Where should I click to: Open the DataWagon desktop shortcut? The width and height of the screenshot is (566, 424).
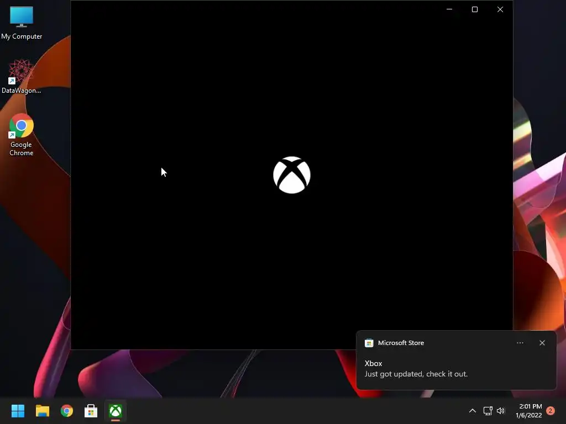22,76
